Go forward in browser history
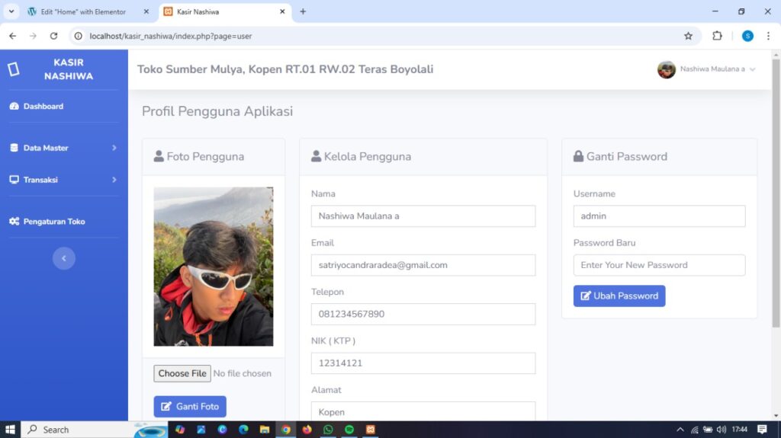Screen dimensions: 781x438 click(x=33, y=36)
